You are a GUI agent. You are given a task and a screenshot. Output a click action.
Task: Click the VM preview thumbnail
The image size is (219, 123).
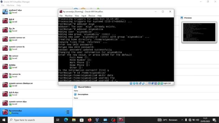199,32
